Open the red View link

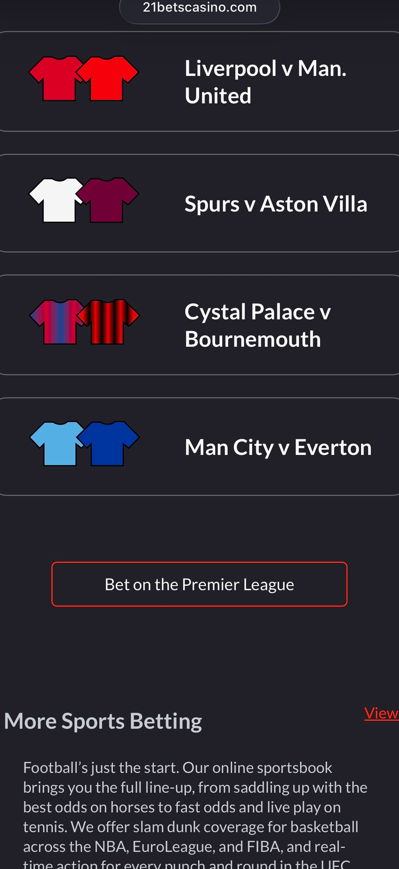click(x=381, y=713)
